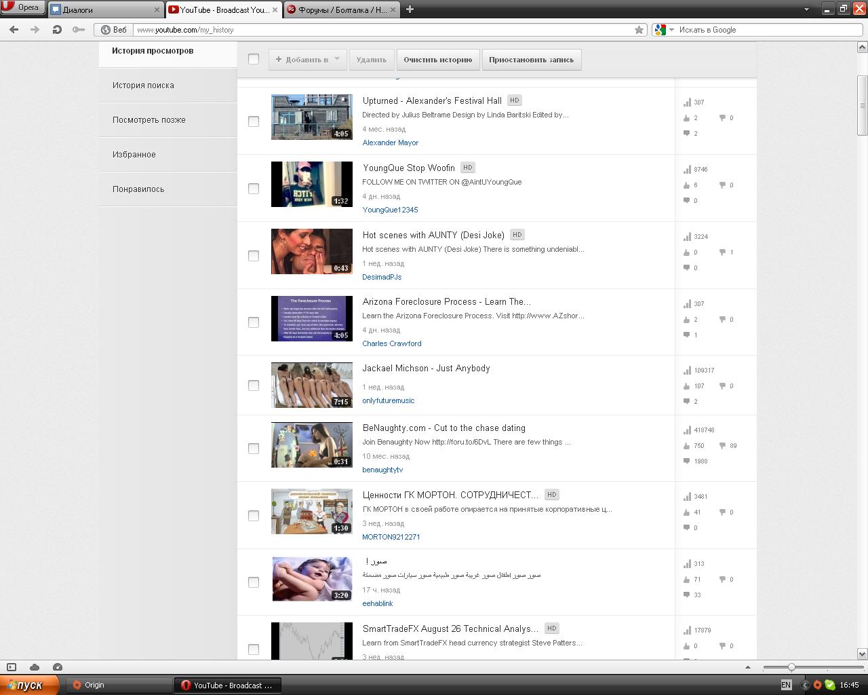Viewport: 868px width, 695px height.
Task: Check the select-all checkbox in the toolbar
Action: pyautogui.click(x=254, y=59)
